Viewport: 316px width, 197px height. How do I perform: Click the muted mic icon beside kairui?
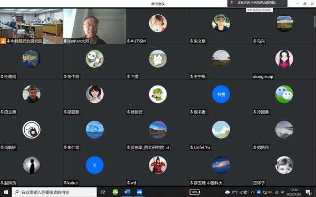coord(65,183)
